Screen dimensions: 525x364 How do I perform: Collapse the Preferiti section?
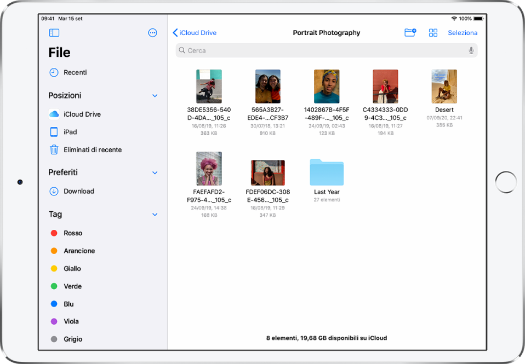[x=155, y=172]
